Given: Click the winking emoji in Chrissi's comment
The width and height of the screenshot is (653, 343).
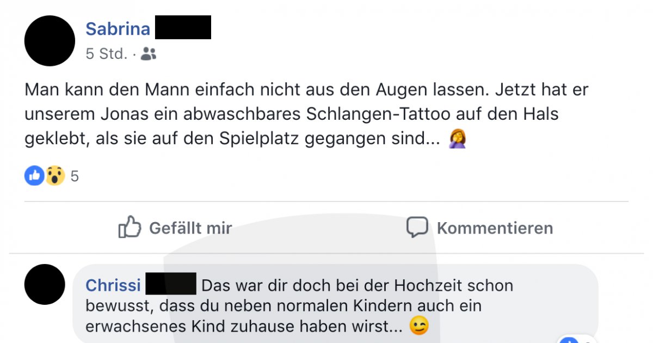Looking at the screenshot, I should click(420, 326).
